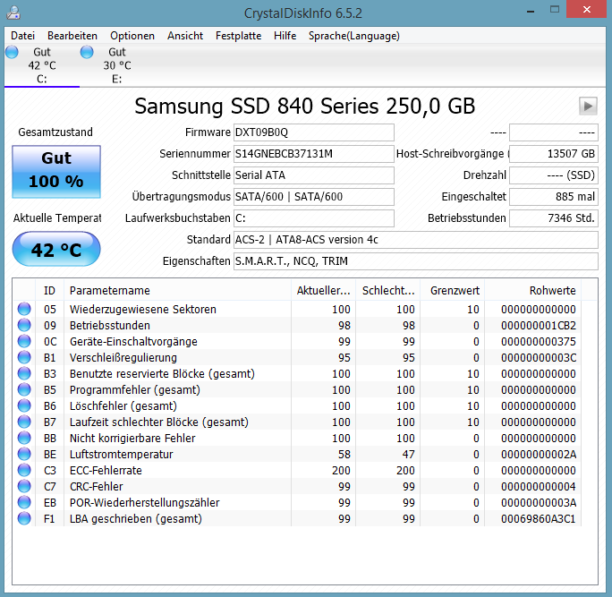Click status icon of attribute B1 row

pos(24,358)
